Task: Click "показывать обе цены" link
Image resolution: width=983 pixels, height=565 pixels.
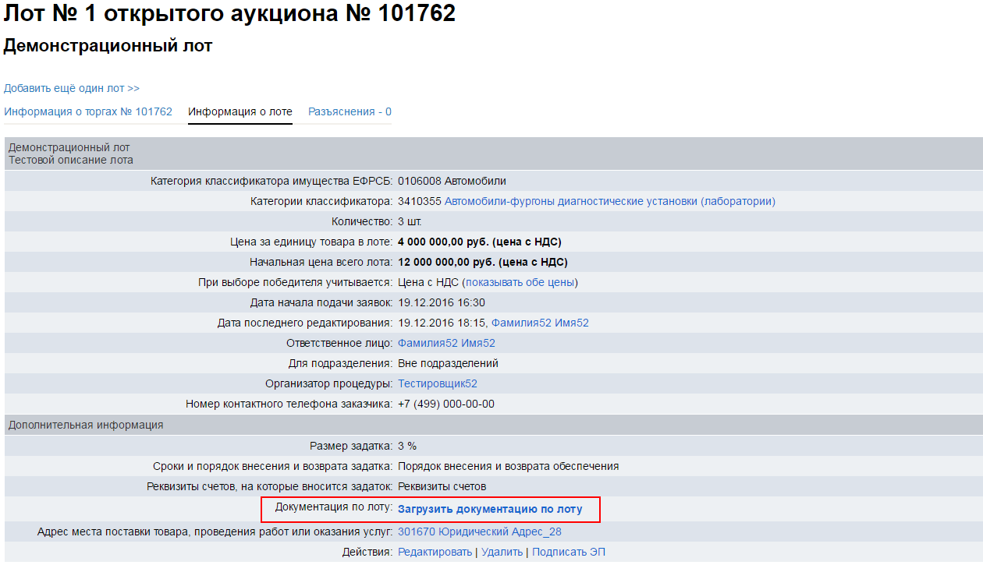Action: [520, 282]
